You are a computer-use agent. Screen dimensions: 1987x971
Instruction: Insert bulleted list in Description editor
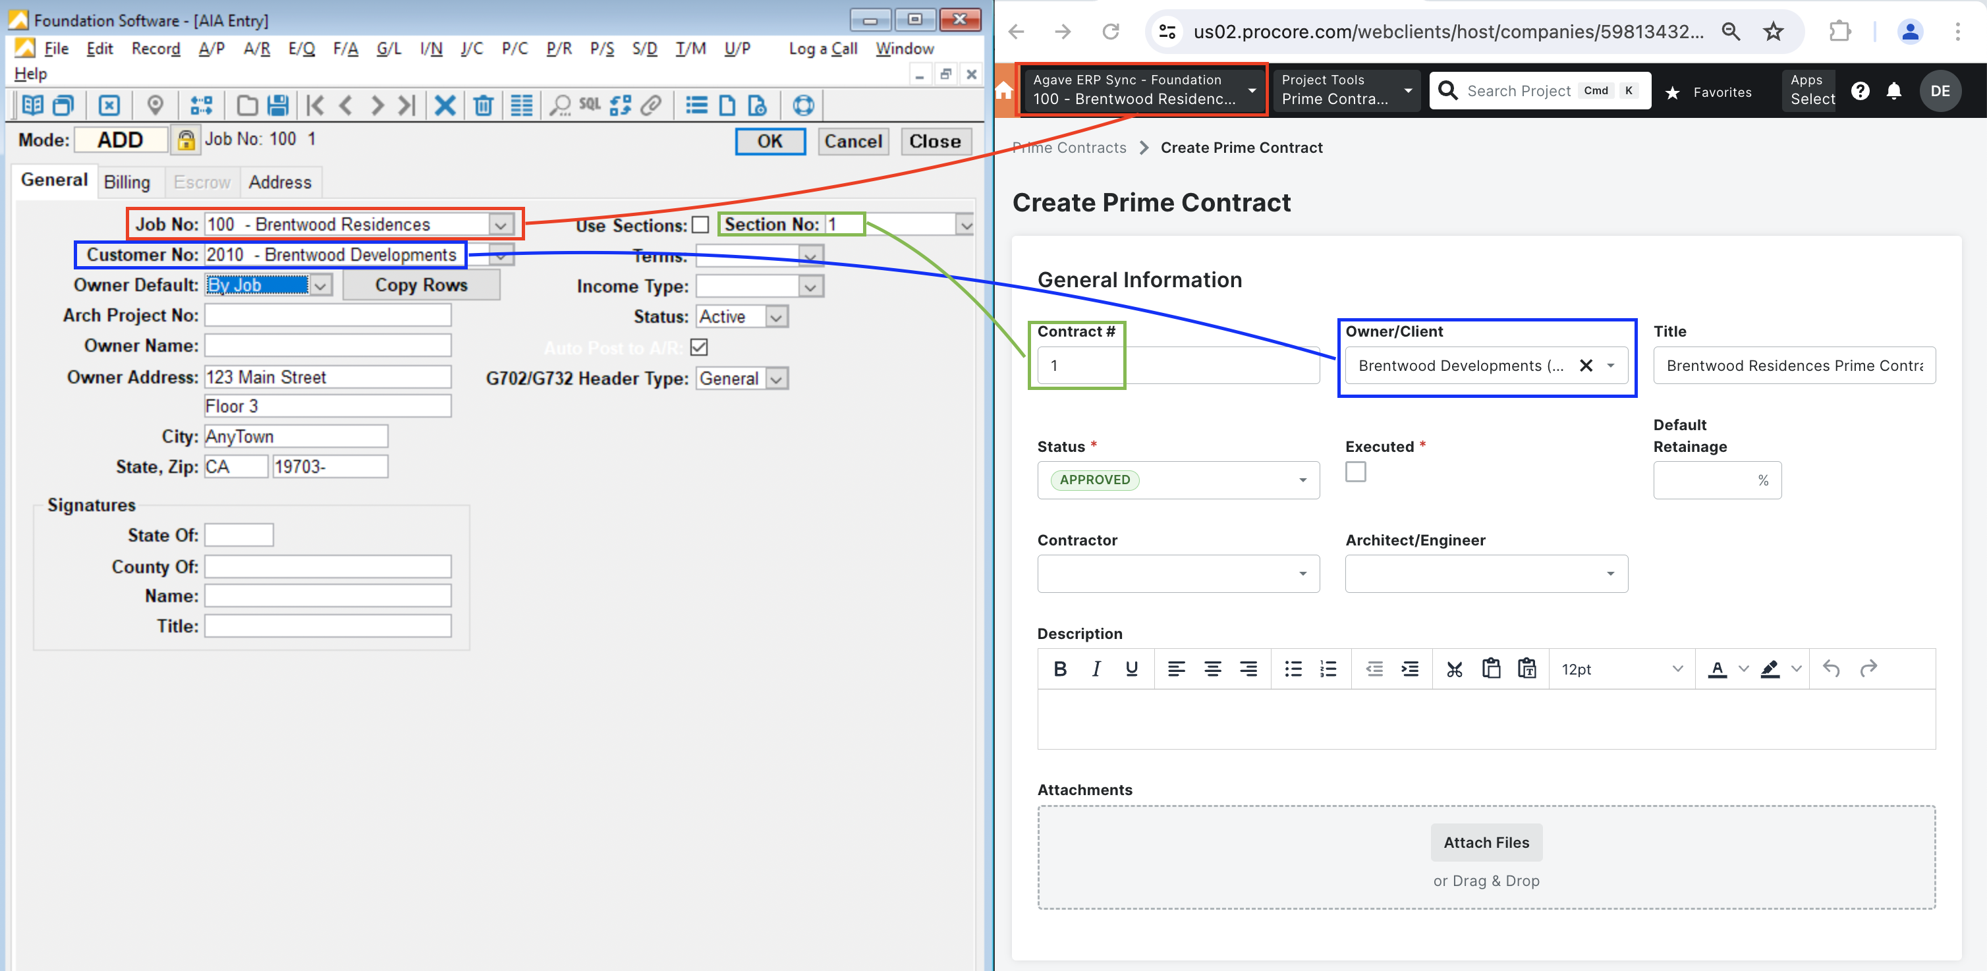(1293, 669)
